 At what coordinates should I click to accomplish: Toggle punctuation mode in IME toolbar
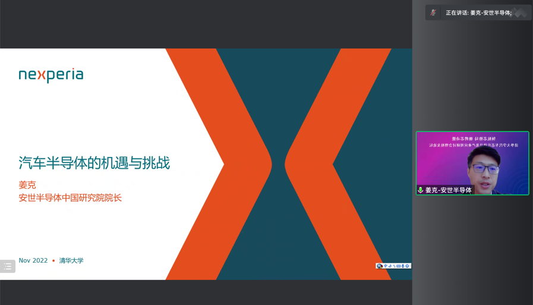pos(395,266)
